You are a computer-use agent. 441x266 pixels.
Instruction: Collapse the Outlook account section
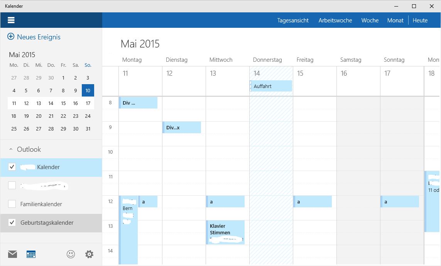click(x=11, y=149)
